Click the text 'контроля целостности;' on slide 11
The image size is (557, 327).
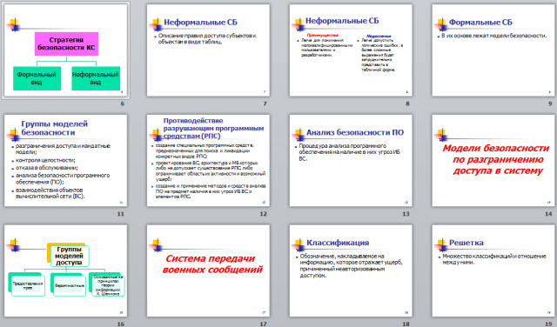pos(45,160)
